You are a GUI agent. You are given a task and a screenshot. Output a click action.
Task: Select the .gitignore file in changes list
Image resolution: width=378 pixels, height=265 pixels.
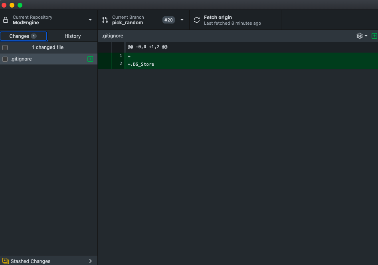click(49, 59)
